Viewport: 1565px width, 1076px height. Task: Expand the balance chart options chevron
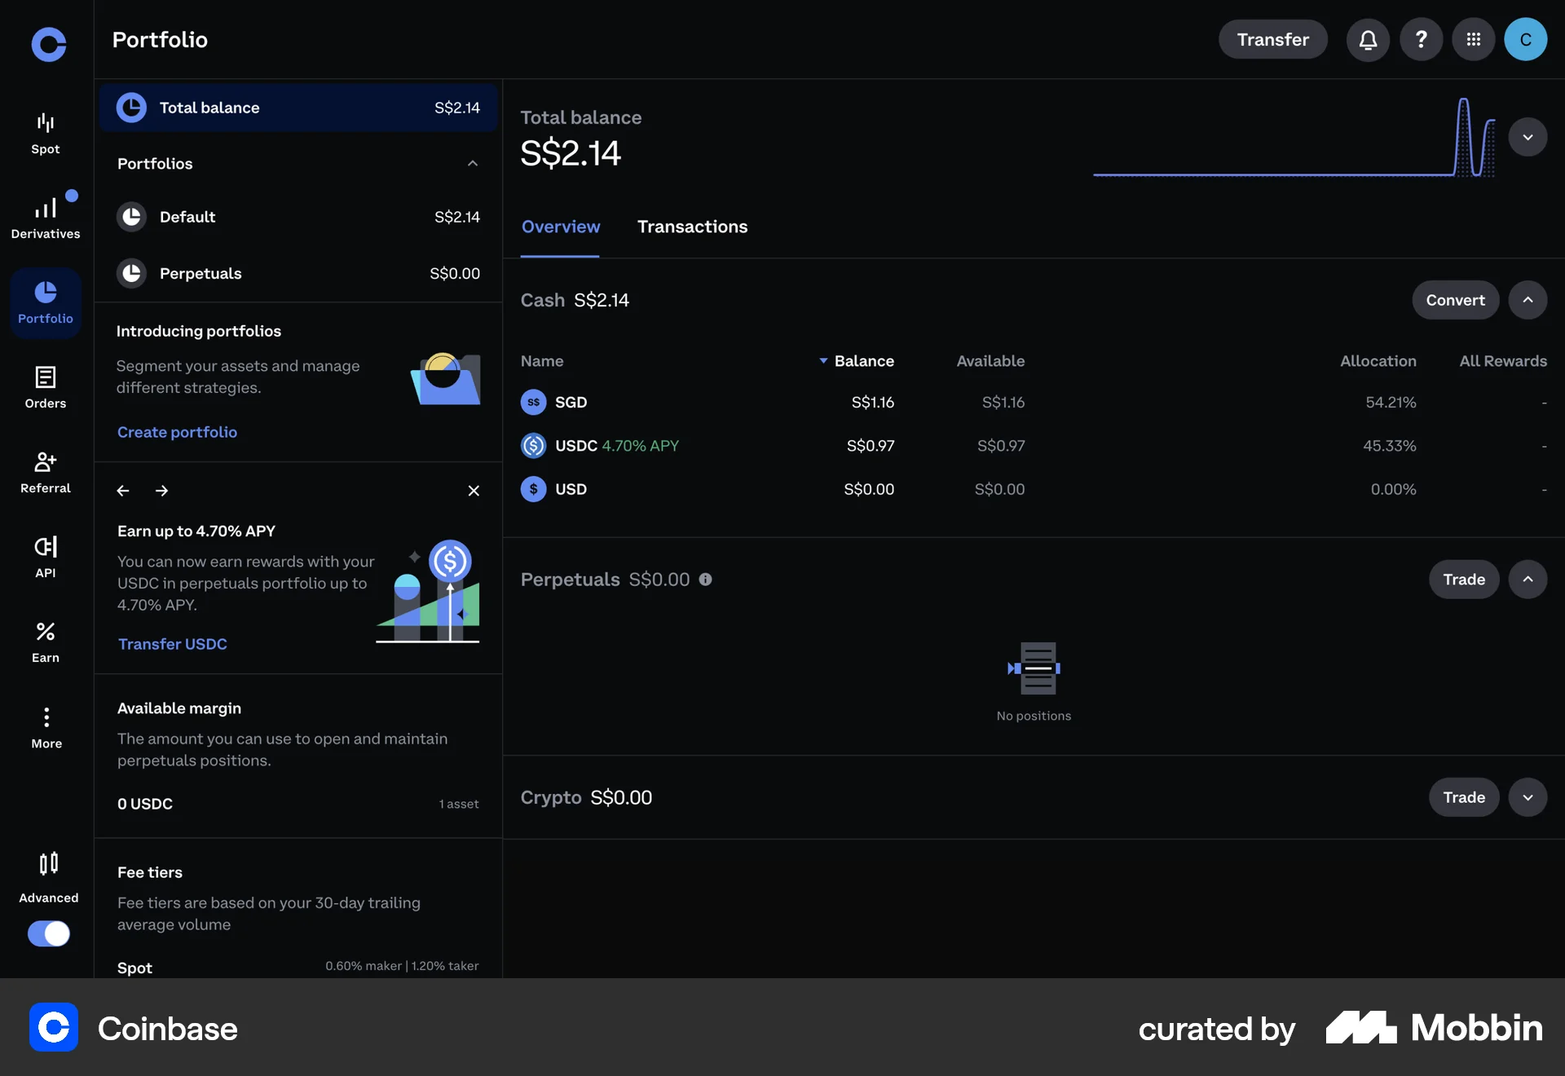pyautogui.click(x=1528, y=137)
